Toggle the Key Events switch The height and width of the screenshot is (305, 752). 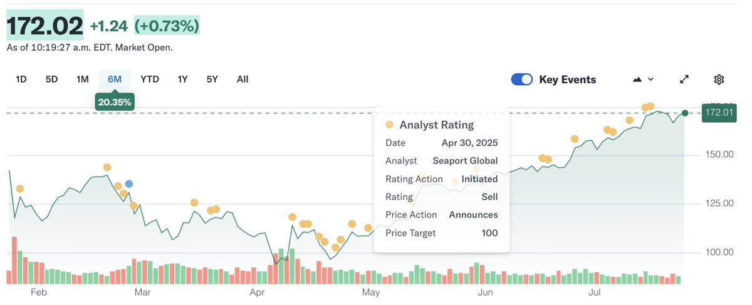522,80
